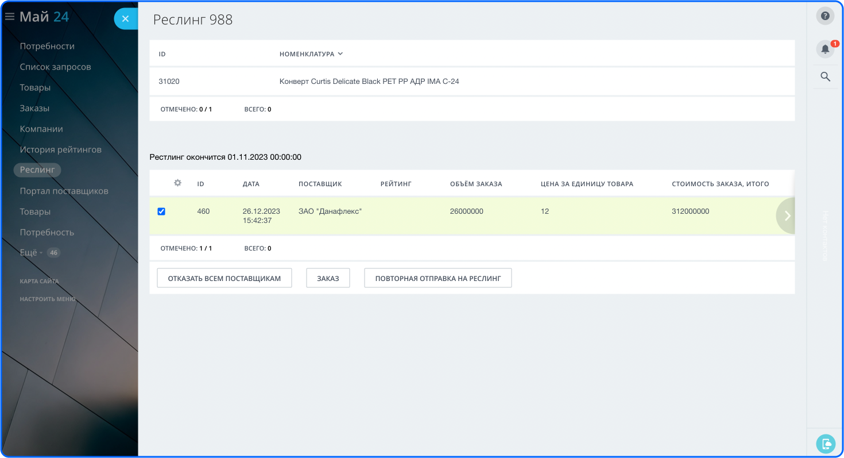Screen dimensions: 844x458
Task: Uncheck the row 460 checkbox
Action: coord(161,211)
